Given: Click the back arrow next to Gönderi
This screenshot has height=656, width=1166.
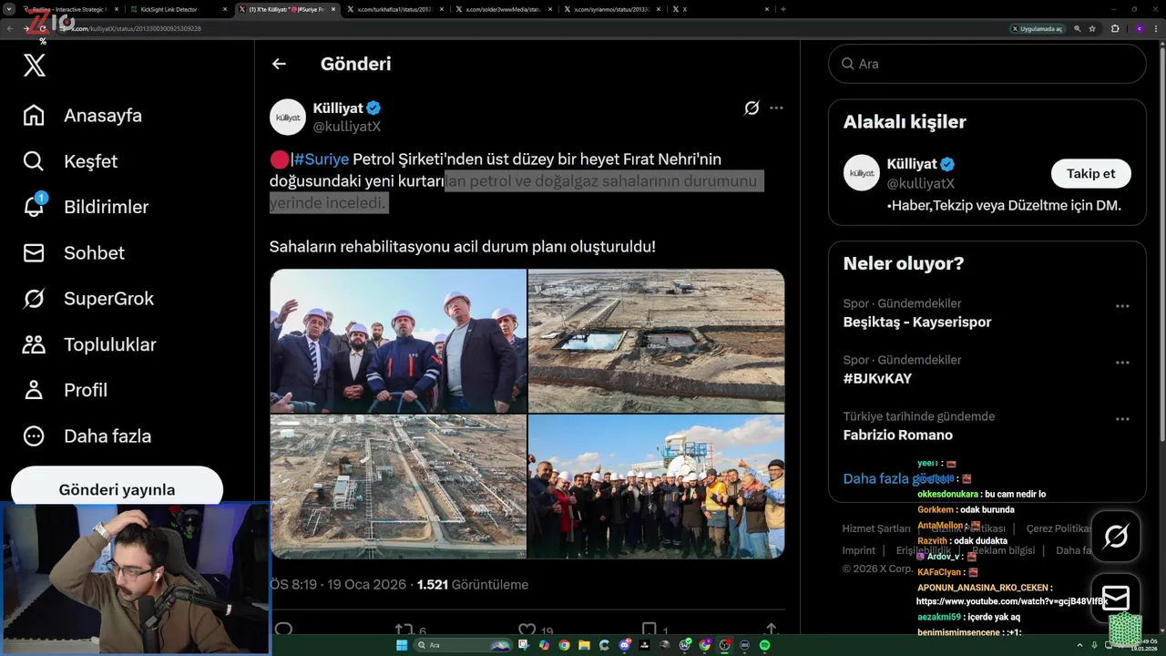Looking at the screenshot, I should [279, 64].
